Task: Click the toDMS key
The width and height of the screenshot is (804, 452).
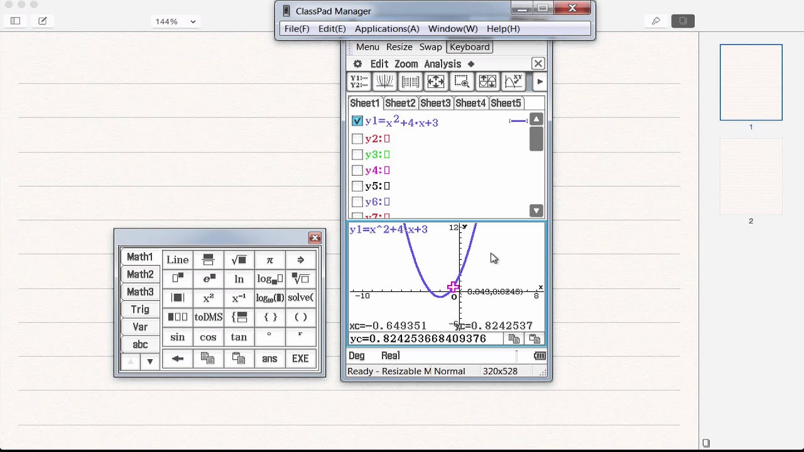Action: point(208,318)
